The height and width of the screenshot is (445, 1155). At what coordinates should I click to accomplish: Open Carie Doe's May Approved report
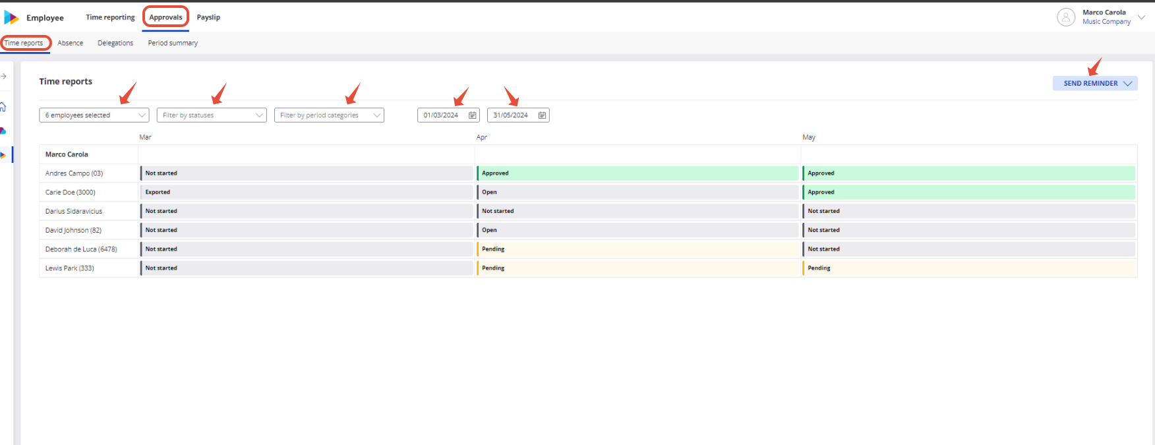pyautogui.click(x=968, y=193)
